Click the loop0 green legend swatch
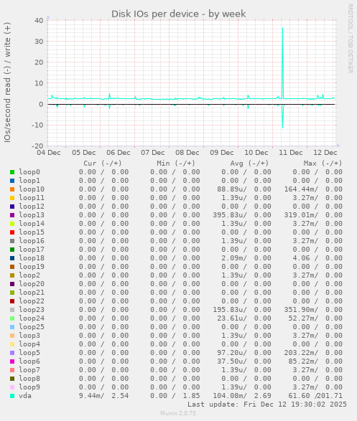 pyautogui.click(x=12, y=172)
